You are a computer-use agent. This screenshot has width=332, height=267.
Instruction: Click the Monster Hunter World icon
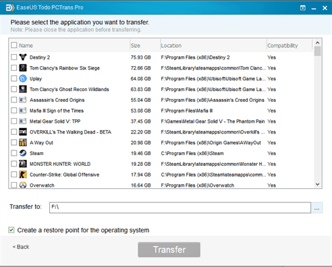(23, 164)
